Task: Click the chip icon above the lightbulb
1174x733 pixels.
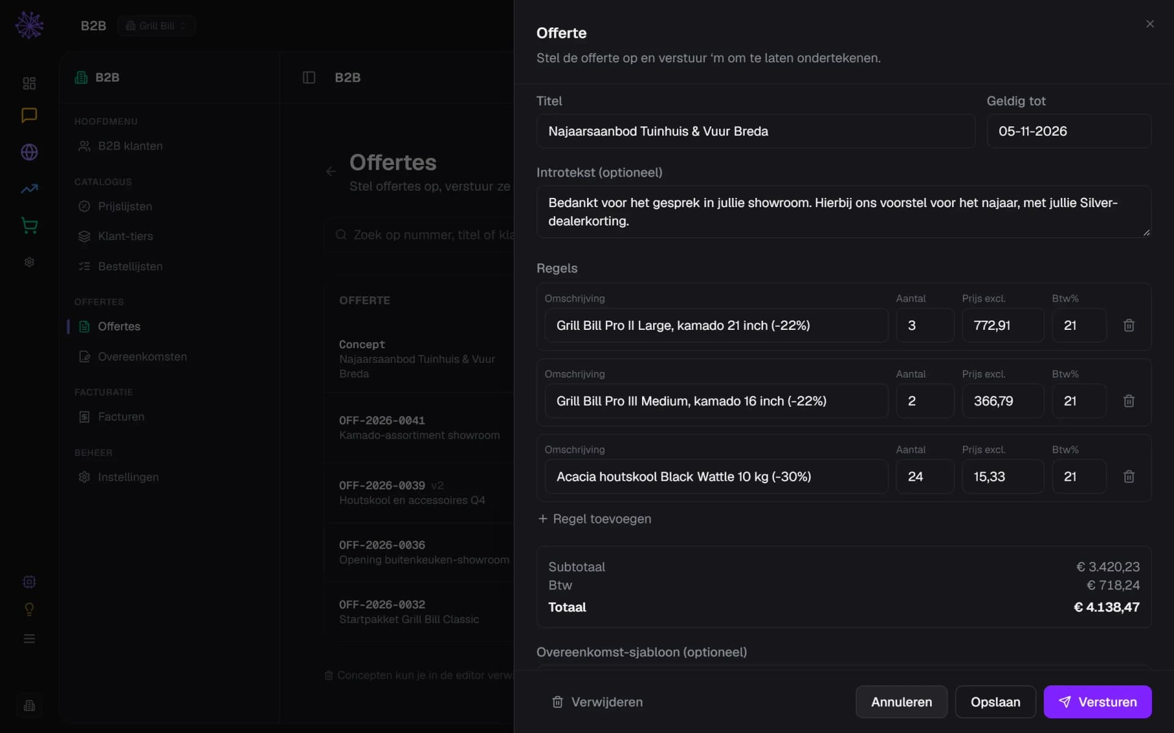Action: 29,582
